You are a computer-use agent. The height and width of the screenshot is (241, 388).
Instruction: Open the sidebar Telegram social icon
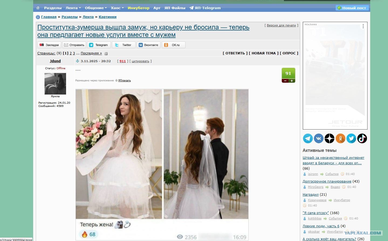tap(308, 138)
